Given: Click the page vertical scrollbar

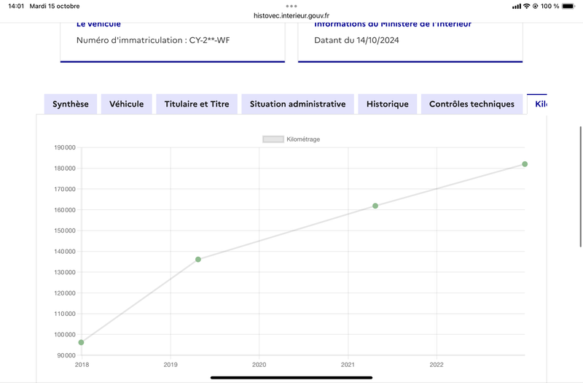Looking at the screenshot, I should point(580,187).
